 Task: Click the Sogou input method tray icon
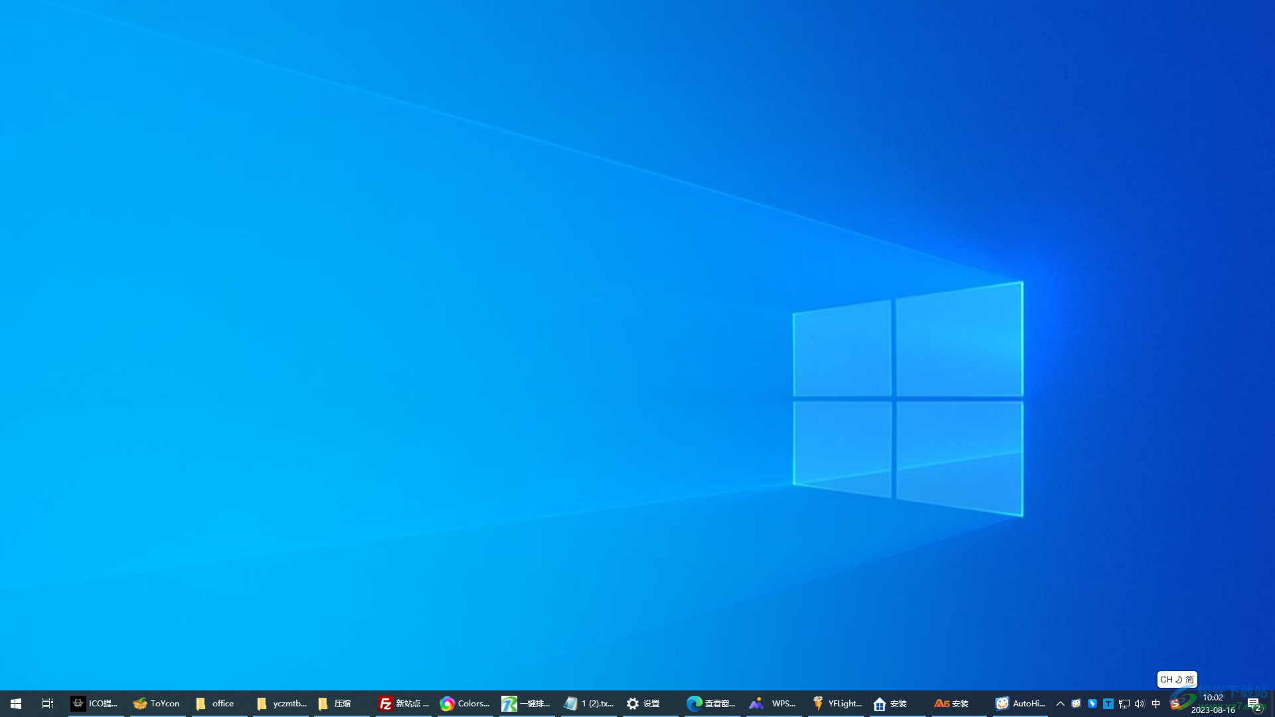(x=1175, y=704)
